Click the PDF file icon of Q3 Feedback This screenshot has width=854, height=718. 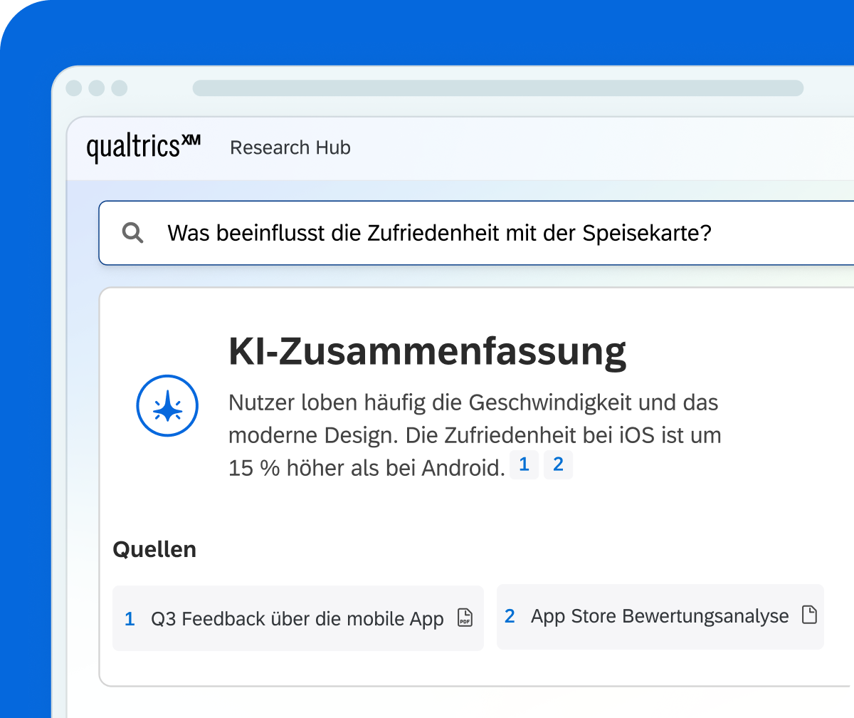(465, 618)
